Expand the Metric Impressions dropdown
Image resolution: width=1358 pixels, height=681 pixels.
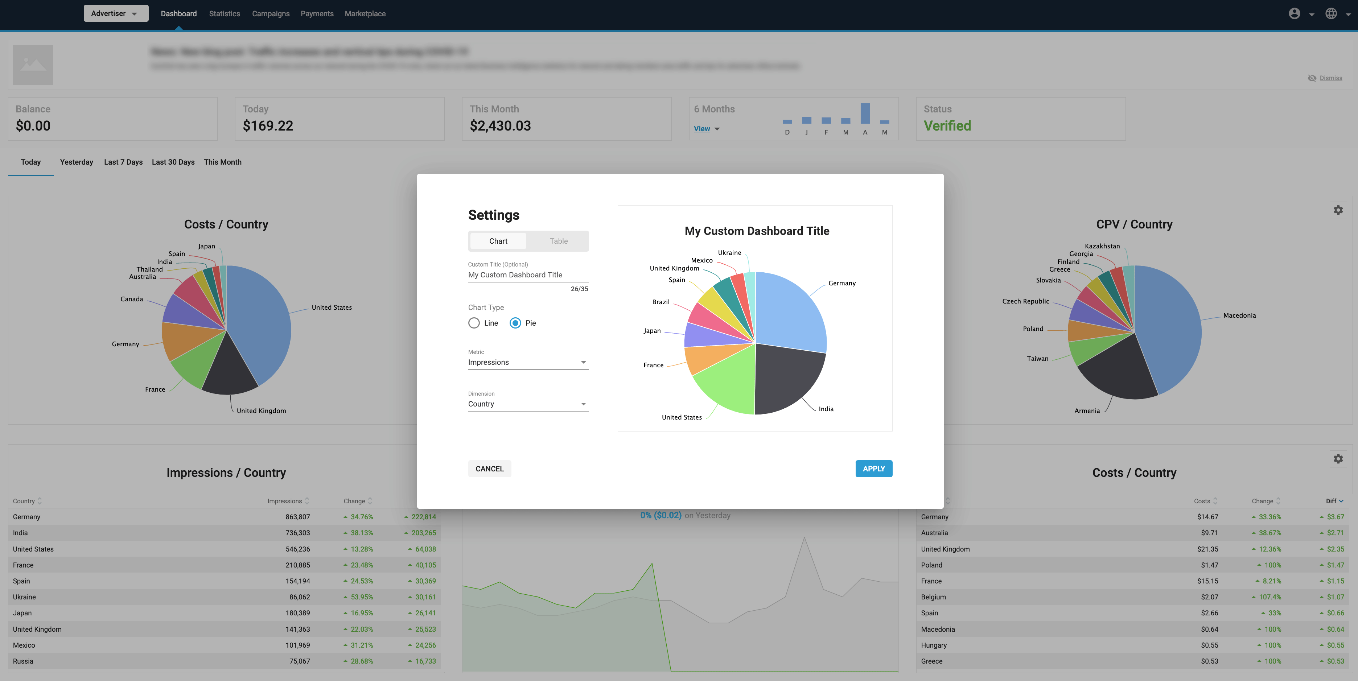528,362
